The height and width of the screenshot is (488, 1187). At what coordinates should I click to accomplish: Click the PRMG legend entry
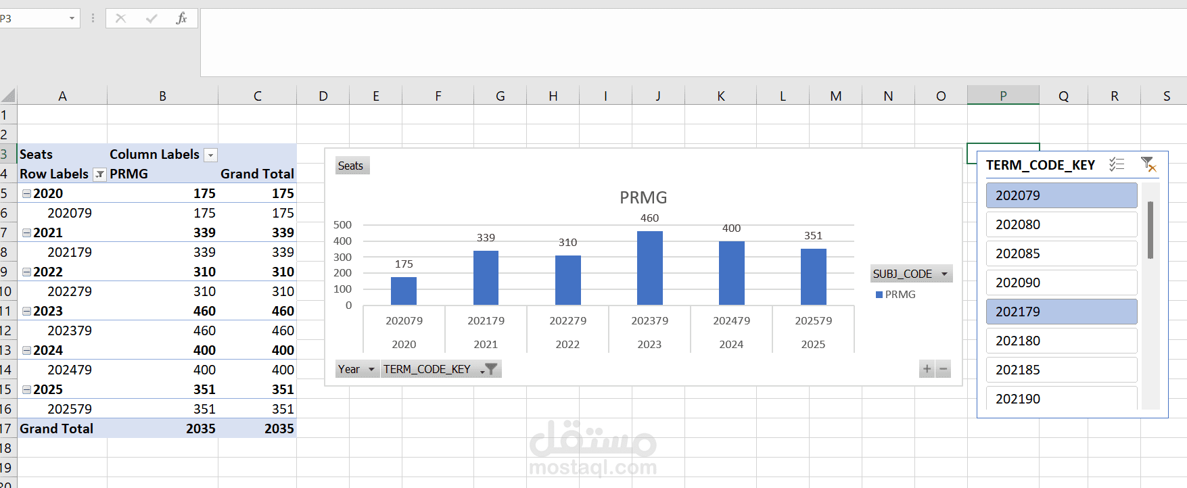click(x=895, y=295)
